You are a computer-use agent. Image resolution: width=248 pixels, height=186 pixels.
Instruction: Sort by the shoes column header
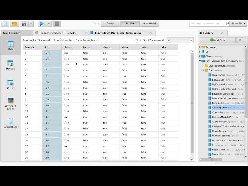110,47
